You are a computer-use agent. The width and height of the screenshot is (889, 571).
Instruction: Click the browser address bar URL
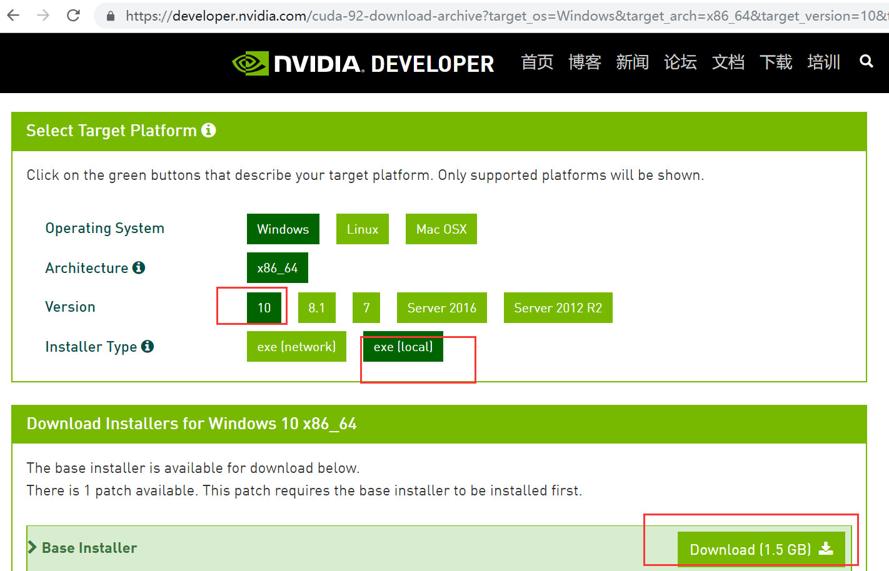point(506,16)
